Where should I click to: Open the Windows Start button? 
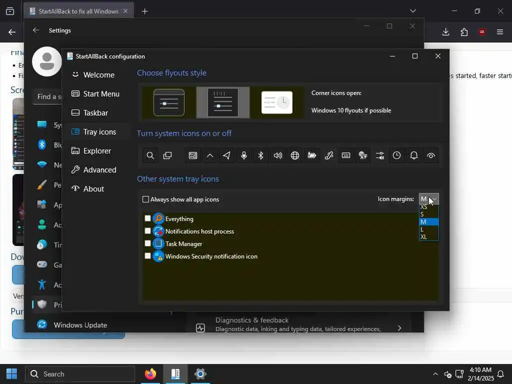[12, 374]
